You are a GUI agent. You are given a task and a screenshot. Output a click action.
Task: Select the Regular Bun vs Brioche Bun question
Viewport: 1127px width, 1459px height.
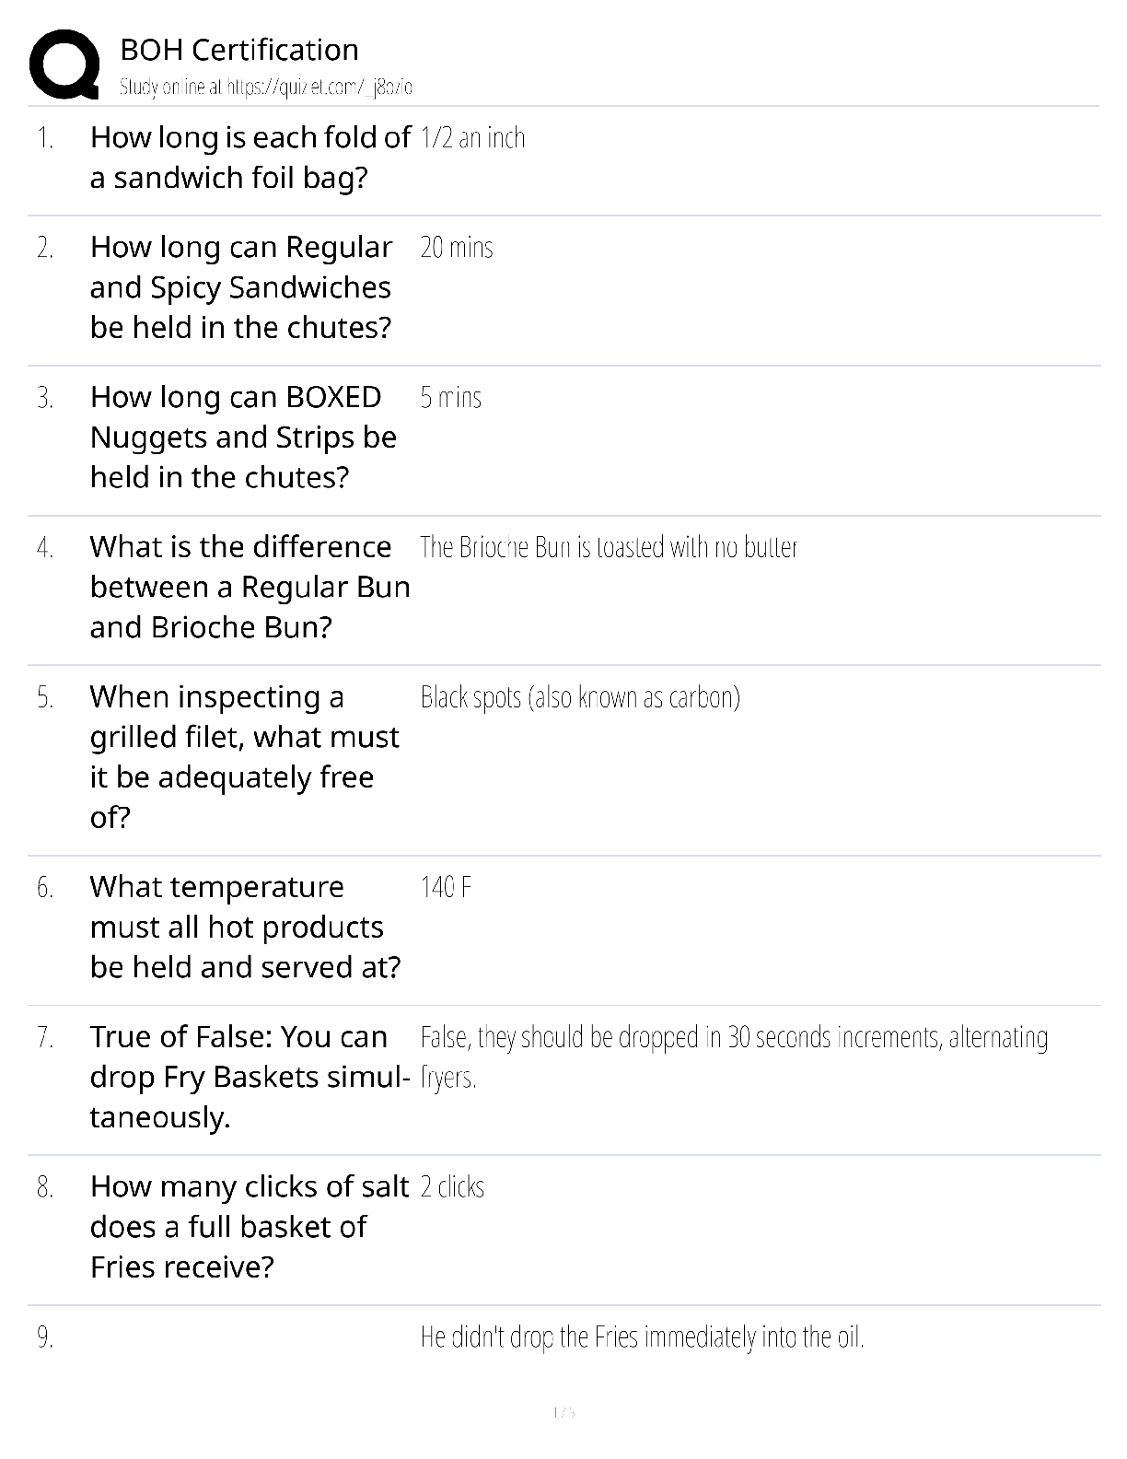(250, 588)
